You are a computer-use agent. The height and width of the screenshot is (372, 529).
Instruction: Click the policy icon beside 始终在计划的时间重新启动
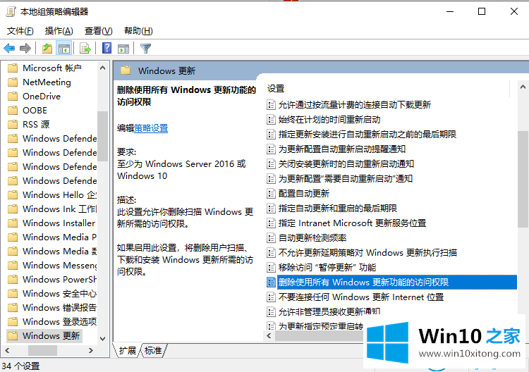271,119
